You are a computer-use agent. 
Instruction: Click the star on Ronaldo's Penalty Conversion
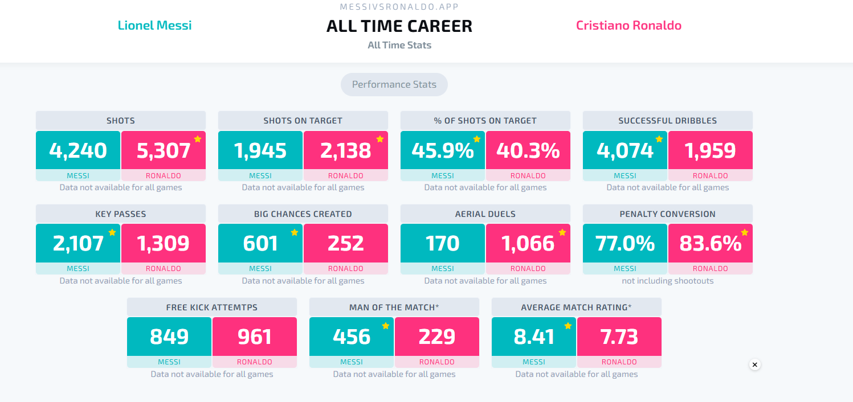[x=745, y=232]
